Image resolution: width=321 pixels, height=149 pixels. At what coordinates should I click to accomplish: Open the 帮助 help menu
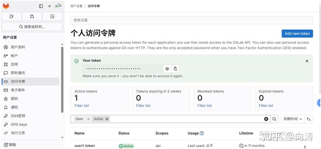pos(10,145)
